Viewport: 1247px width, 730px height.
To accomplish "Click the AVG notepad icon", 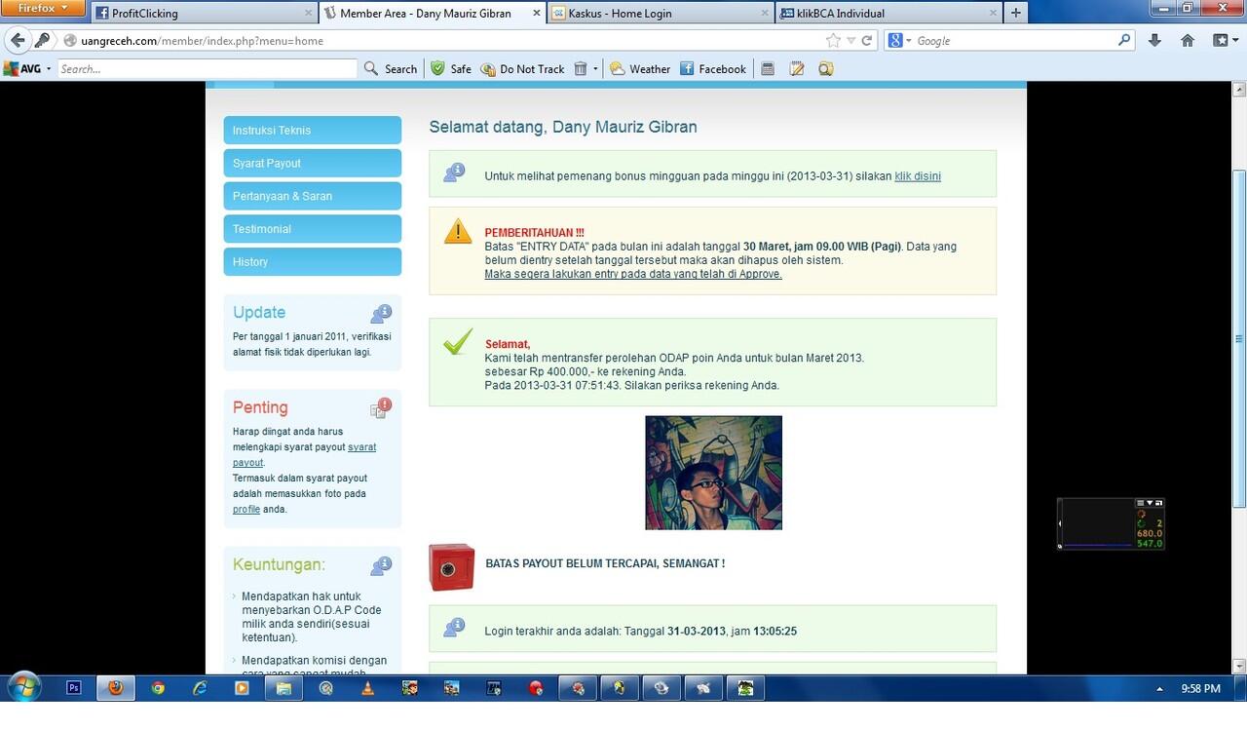I will click(x=797, y=69).
